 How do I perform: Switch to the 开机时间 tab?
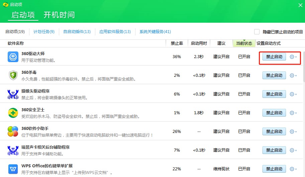click(59, 15)
